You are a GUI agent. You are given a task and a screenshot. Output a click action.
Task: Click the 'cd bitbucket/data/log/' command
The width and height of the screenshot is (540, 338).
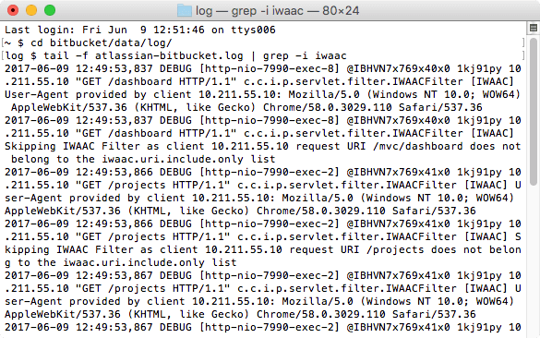(102, 43)
